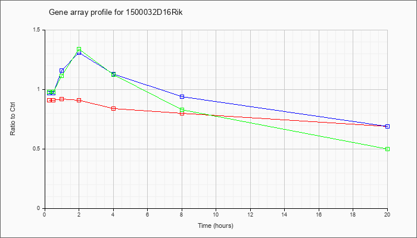Image resolution: width=417 pixels, height=238 pixels.
Task: Select the 20 tick label on time axis
Action: (x=387, y=214)
